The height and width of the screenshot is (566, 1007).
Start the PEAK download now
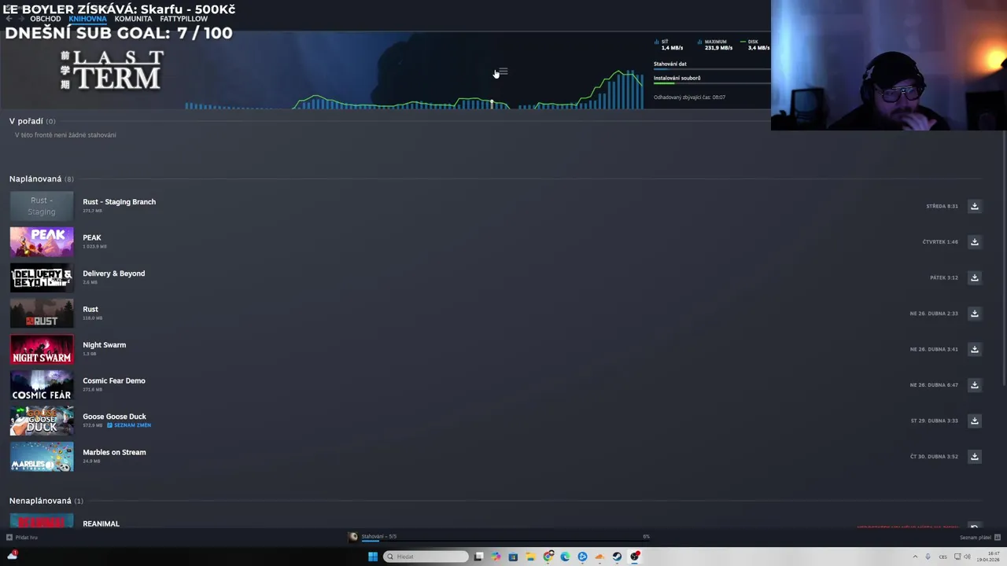(x=974, y=241)
